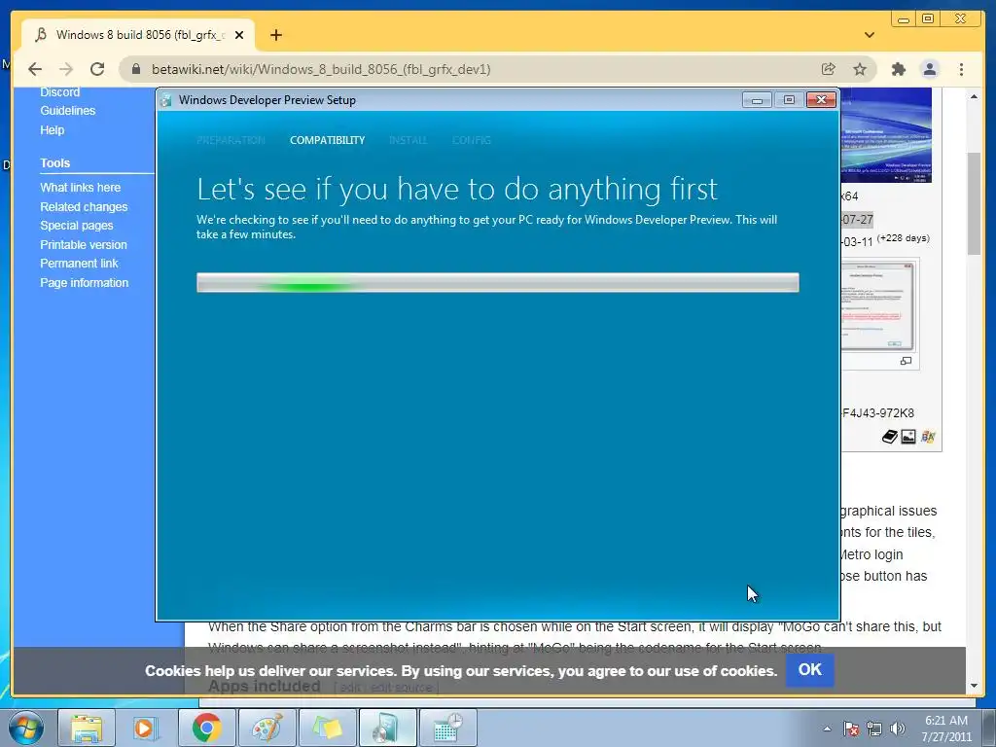Image resolution: width=996 pixels, height=747 pixels.
Task: Click the picture icon in infobox
Action: [908, 437]
